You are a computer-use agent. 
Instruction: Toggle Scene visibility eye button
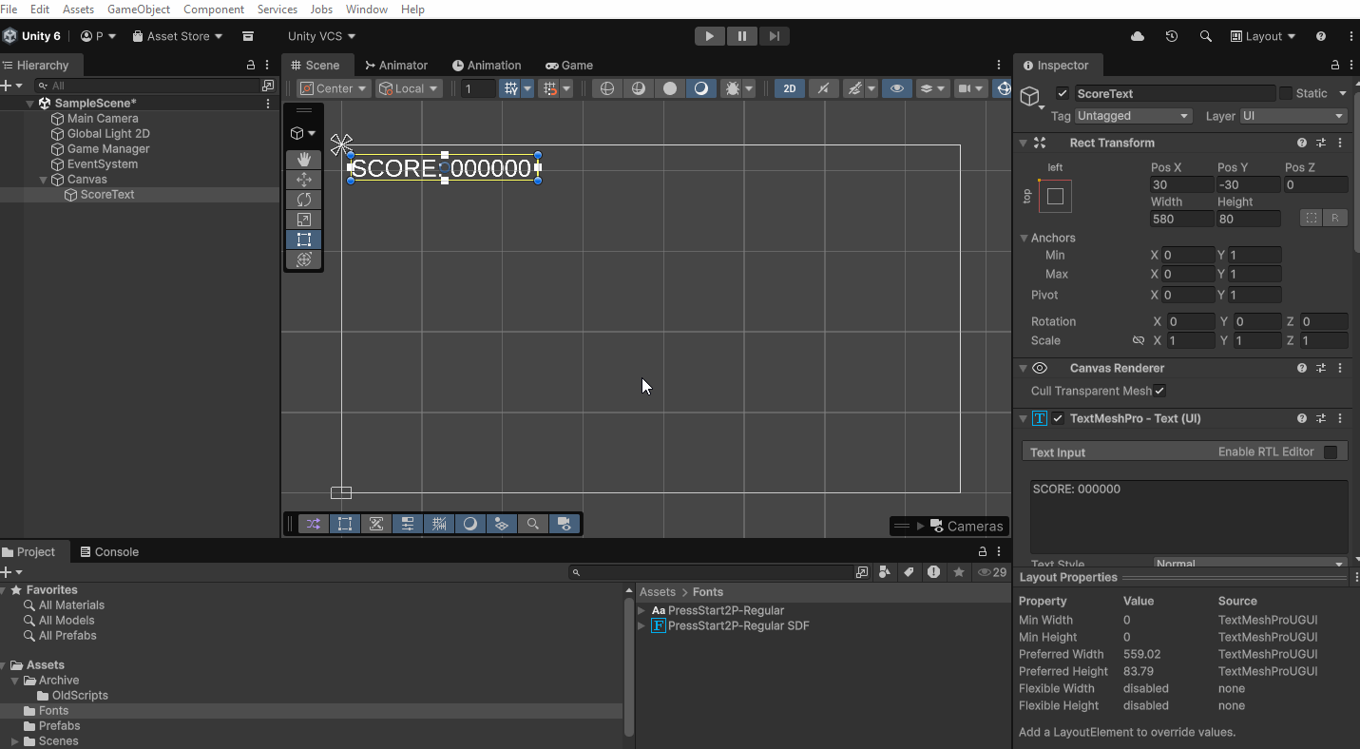[896, 88]
